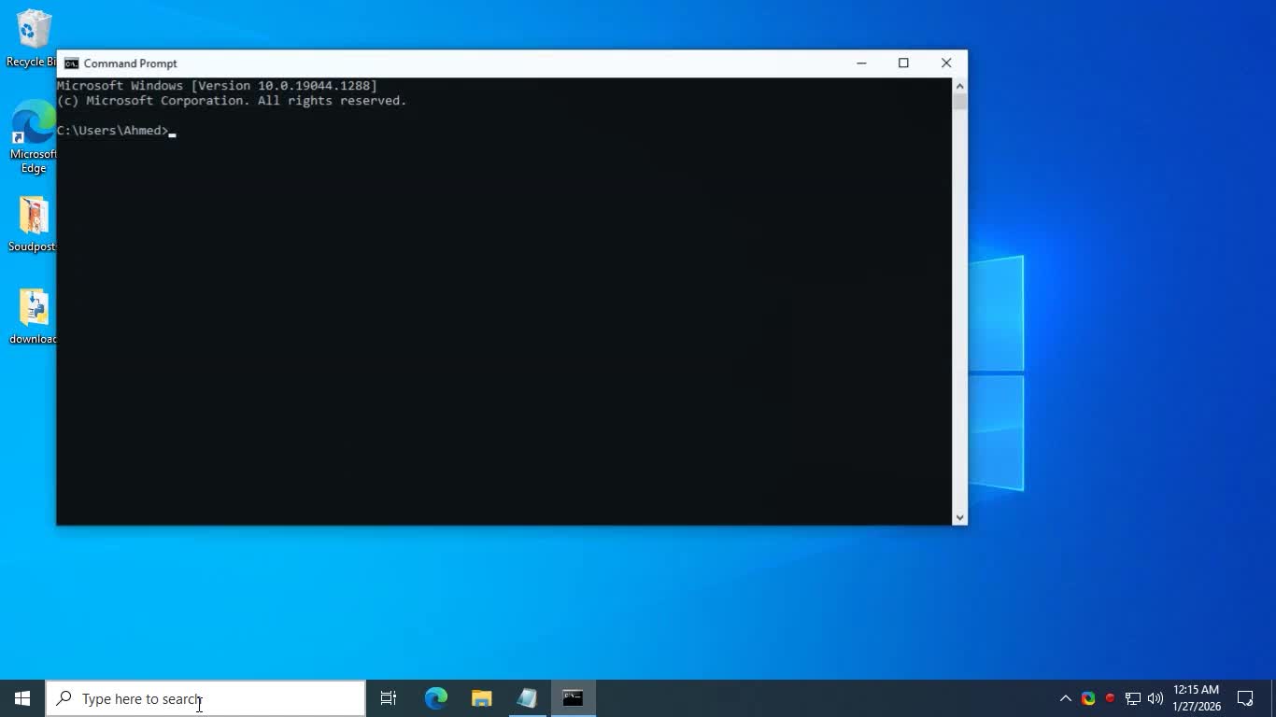Open the Action Center notifications icon
The image size is (1276, 717).
point(1245,698)
